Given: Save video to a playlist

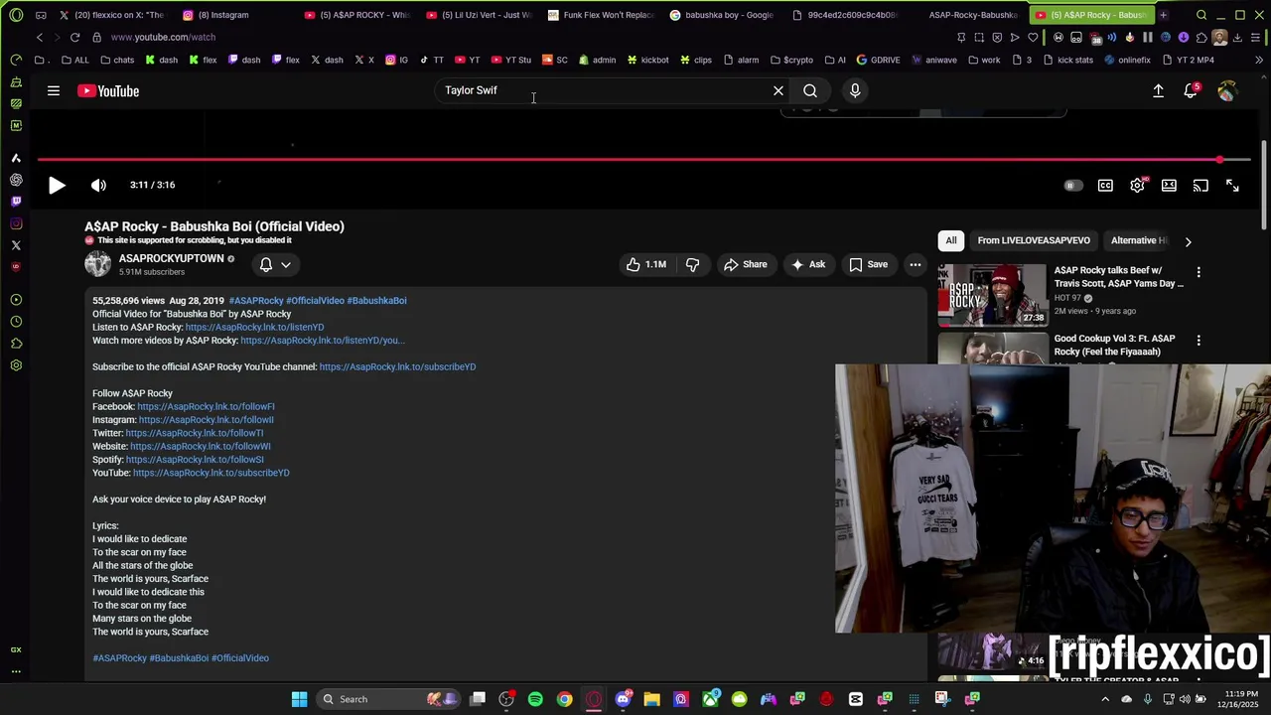Looking at the screenshot, I should click(868, 264).
